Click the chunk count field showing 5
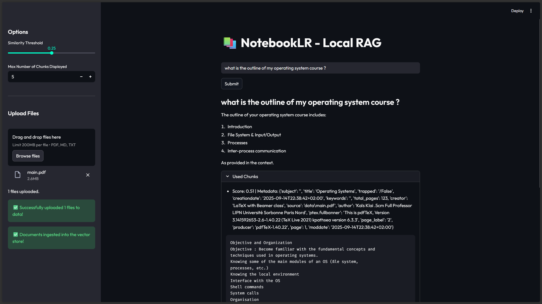The height and width of the screenshot is (304, 542). 42,77
